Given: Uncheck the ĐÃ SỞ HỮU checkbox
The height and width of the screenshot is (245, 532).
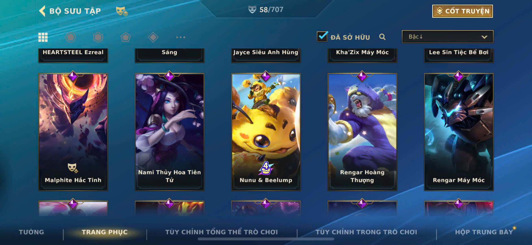Looking at the screenshot, I should tap(322, 37).
